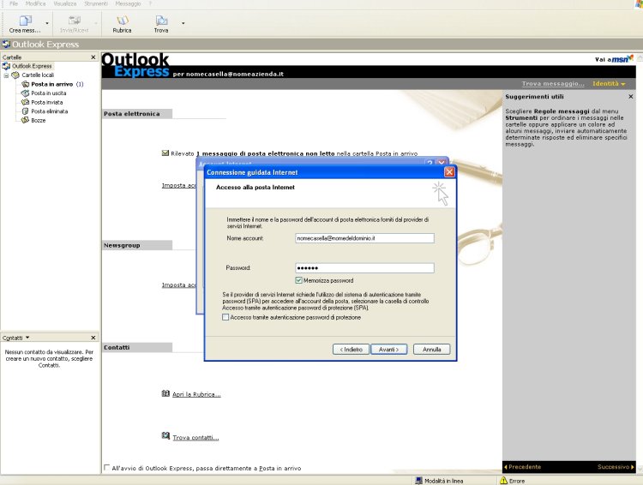Close the Connessione guidata Internet dialog

click(x=449, y=172)
